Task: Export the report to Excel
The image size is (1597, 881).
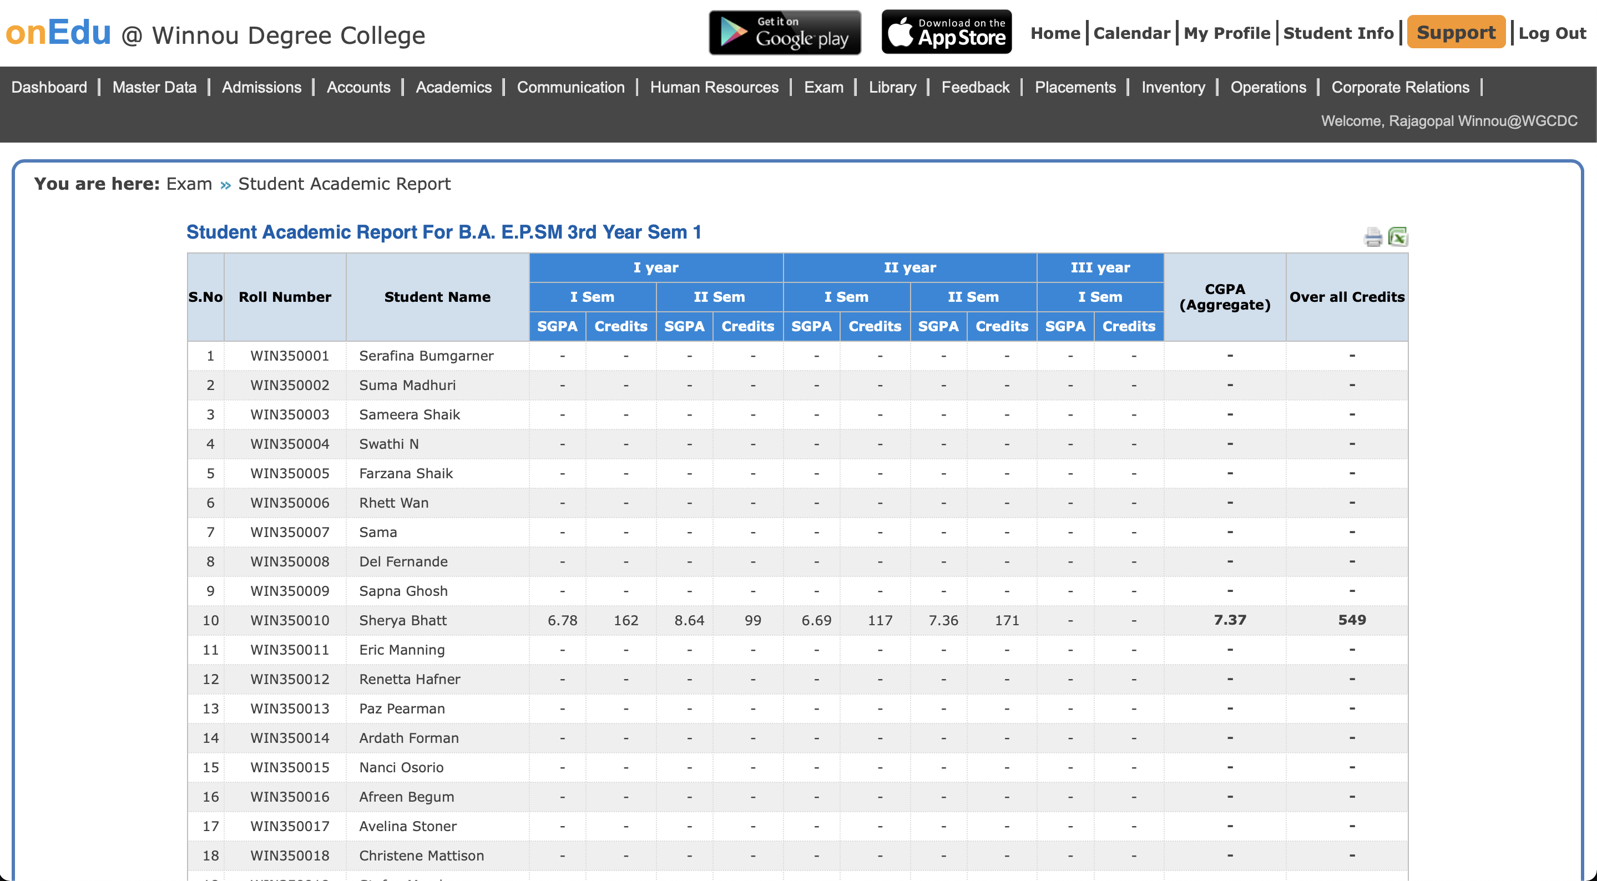Action: 1397,237
